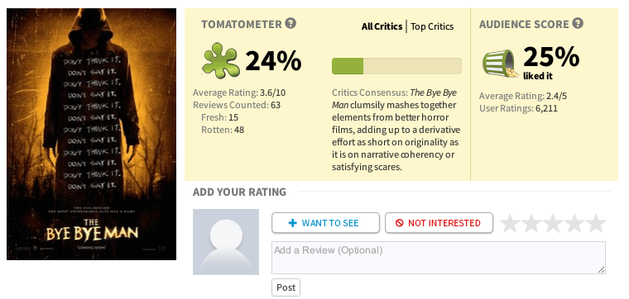Click the Tomatometer green progress bar

click(x=396, y=66)
